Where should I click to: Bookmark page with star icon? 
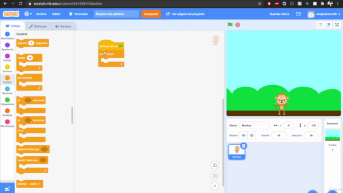[x=259, y=4]
